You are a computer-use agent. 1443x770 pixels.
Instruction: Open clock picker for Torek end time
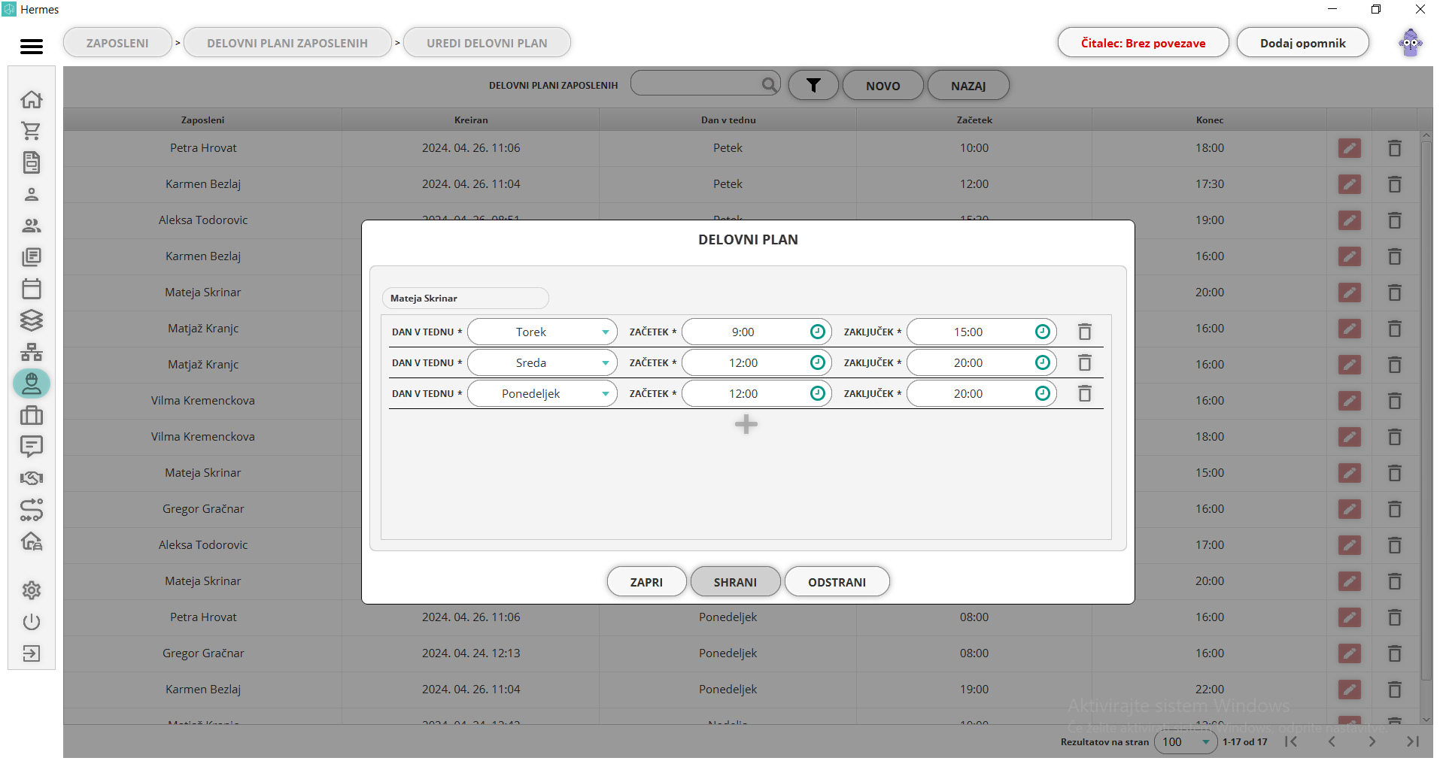1043,332
